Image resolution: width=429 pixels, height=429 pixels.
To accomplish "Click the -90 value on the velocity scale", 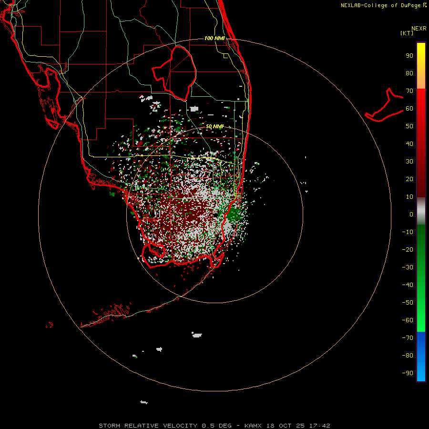I will click(x=408, y=373).
